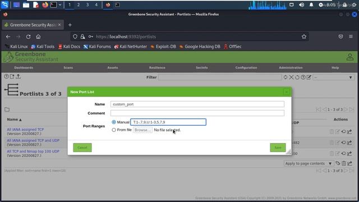Open the user account icon in Greenbone header

pyautogui.click(x=350, y=57)
